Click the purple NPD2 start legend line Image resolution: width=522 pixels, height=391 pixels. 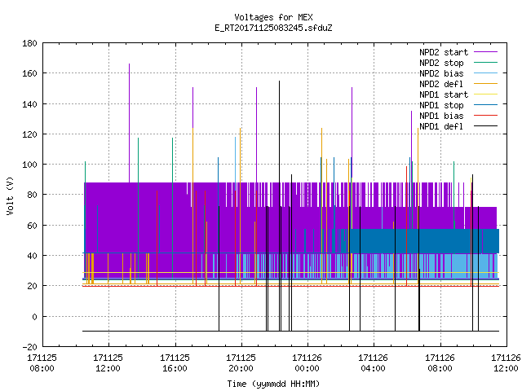pos(485,52)
